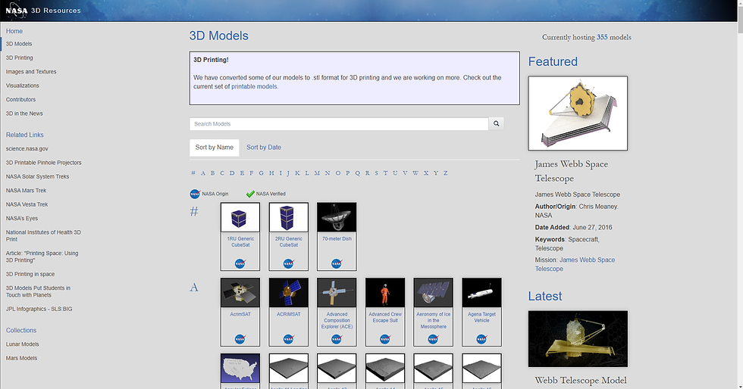
Task: Open NASA's Eyes link
Action: click(x=22, y=219)
